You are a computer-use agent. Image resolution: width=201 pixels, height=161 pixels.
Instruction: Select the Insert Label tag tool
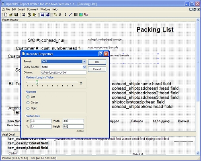pos(55,14)
